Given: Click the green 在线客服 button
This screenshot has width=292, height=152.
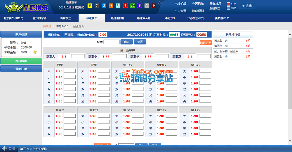Looking at the screenshot, I should tap(21, 61).
